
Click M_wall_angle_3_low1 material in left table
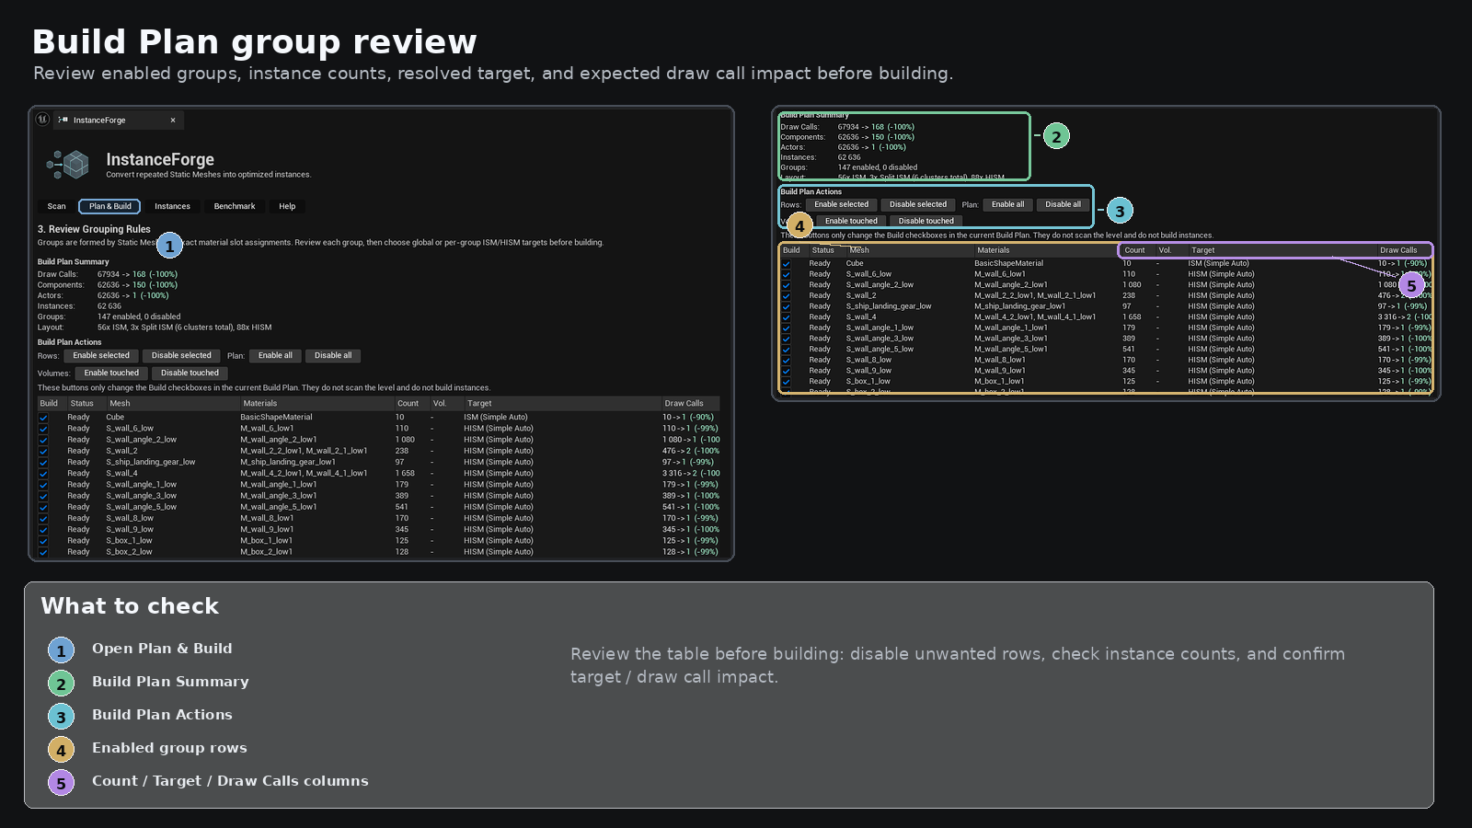[x=279, y=496]
